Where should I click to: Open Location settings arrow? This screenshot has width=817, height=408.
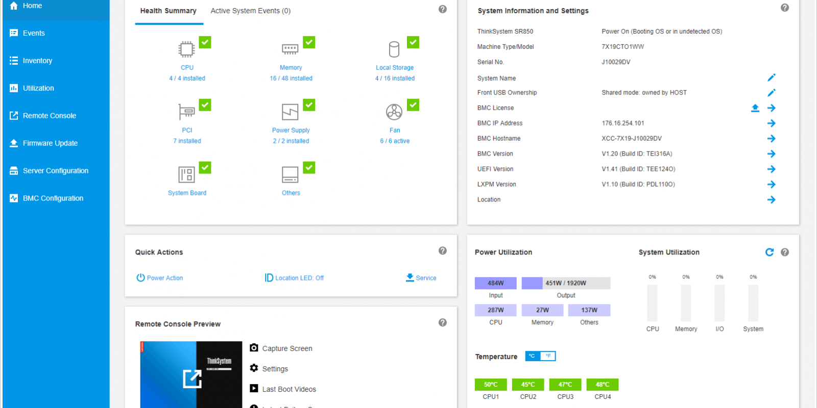[x=772, y=200]
